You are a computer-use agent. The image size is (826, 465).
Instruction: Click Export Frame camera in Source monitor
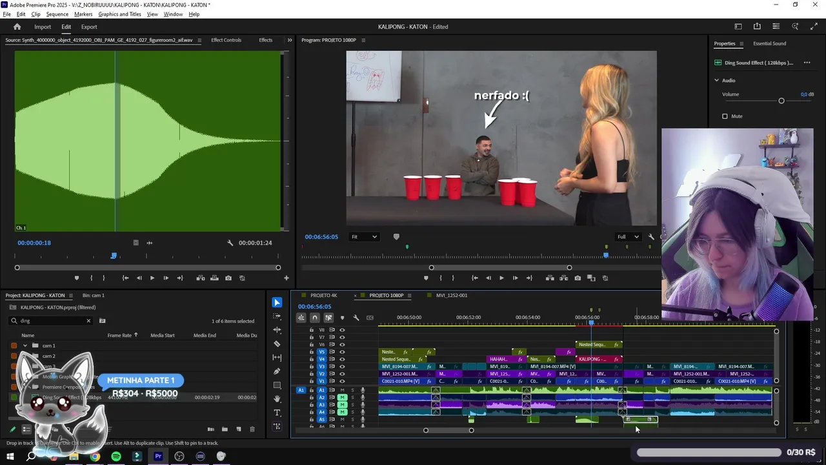(228, 278)
